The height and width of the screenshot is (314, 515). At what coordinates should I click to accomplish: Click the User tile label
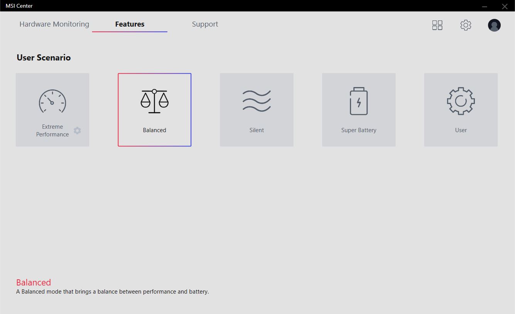click(x=461, y=130)
